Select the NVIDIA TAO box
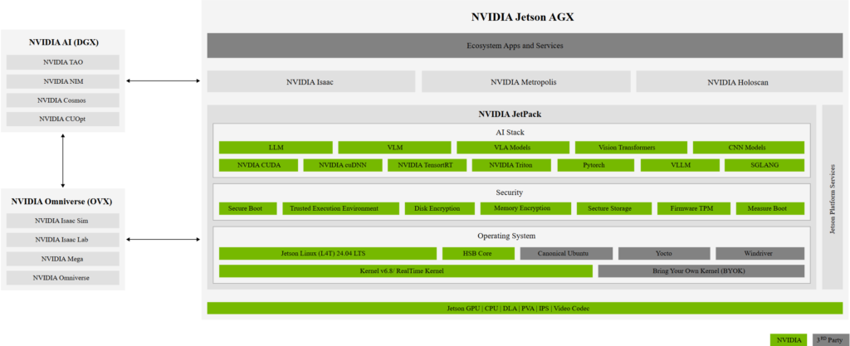Image resolution: width=850 pixels, height=346 pixels. tap(63, 62)
